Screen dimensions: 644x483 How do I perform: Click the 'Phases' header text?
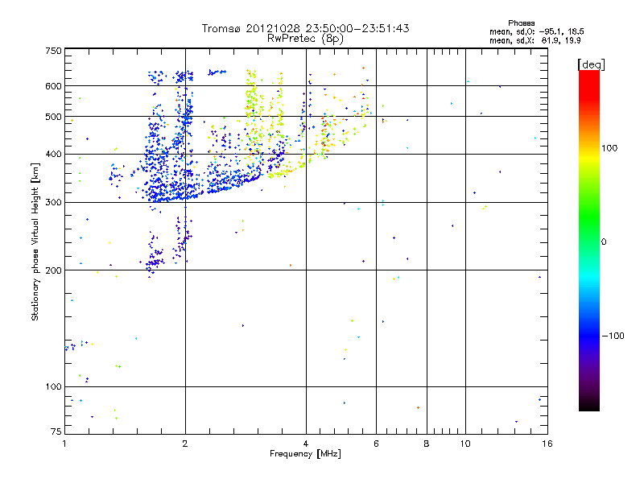pyautogui.click(x=521, y=23)
